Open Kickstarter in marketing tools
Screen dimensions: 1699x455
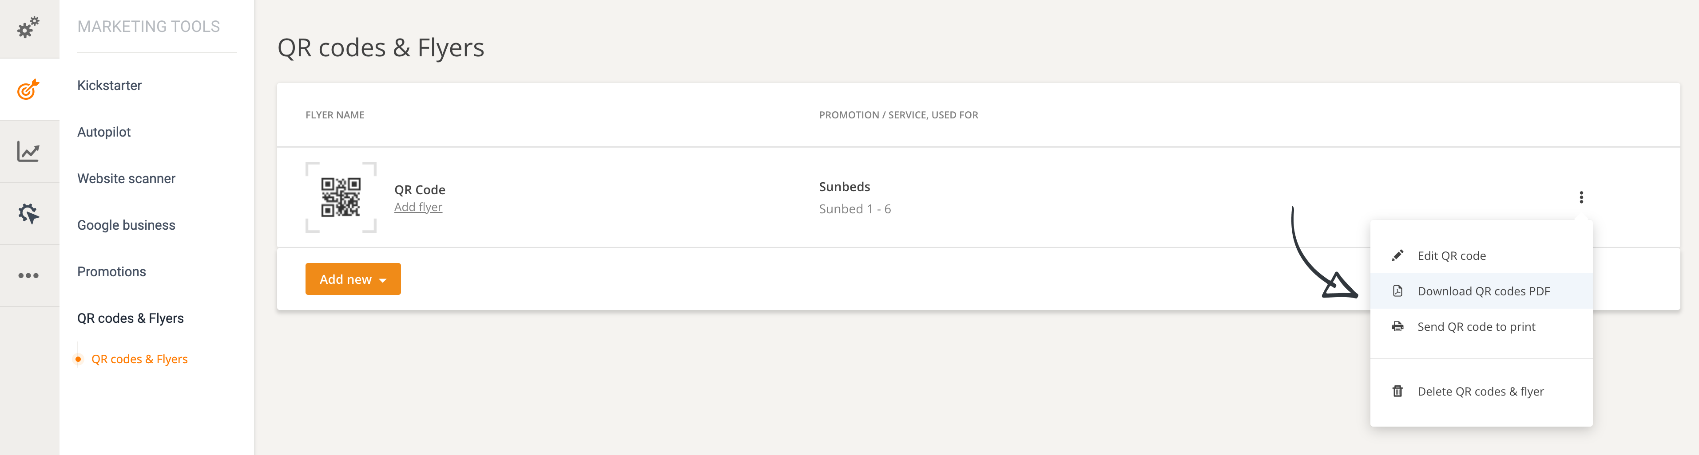pos(110,86)
